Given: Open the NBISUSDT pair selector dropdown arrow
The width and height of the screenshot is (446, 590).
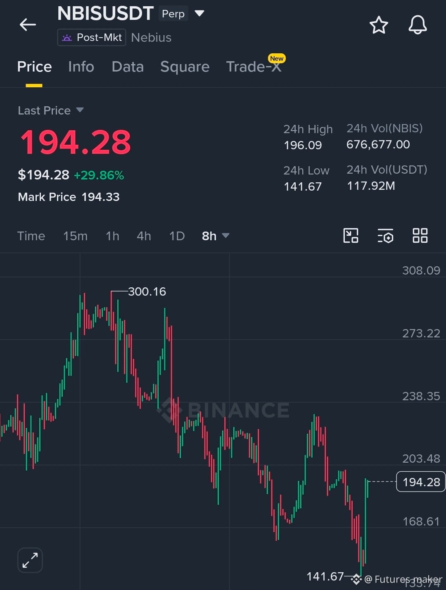Looking at the screenshot, I should 199,13.
